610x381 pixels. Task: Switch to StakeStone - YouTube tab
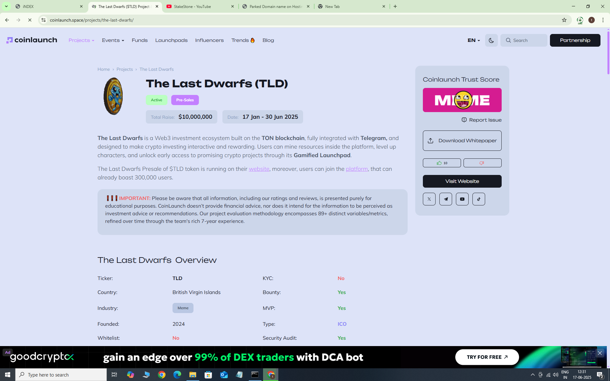tap(200, 6)
